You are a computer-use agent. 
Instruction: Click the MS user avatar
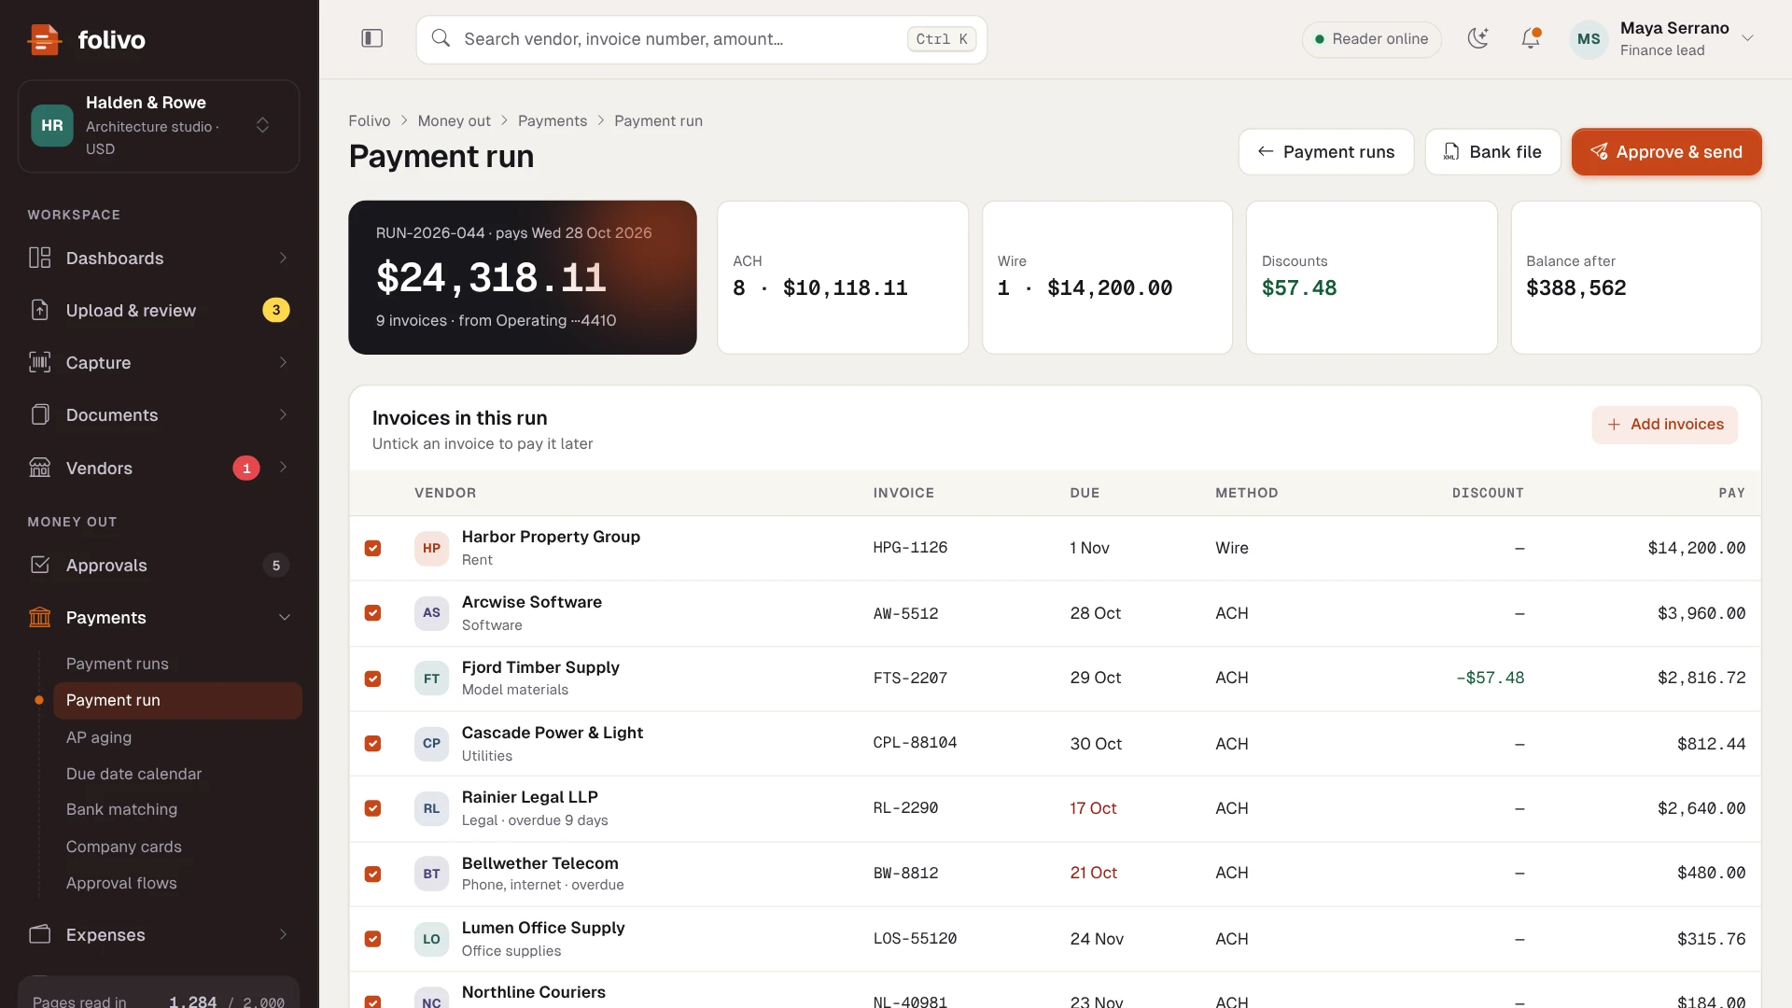click(x=1589, y=39)
